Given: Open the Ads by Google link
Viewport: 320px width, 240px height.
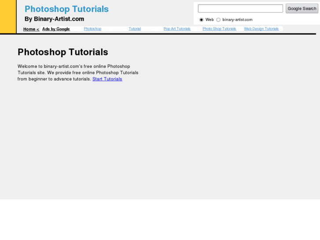Looking at the screenshot, I should tap(56, 29).
